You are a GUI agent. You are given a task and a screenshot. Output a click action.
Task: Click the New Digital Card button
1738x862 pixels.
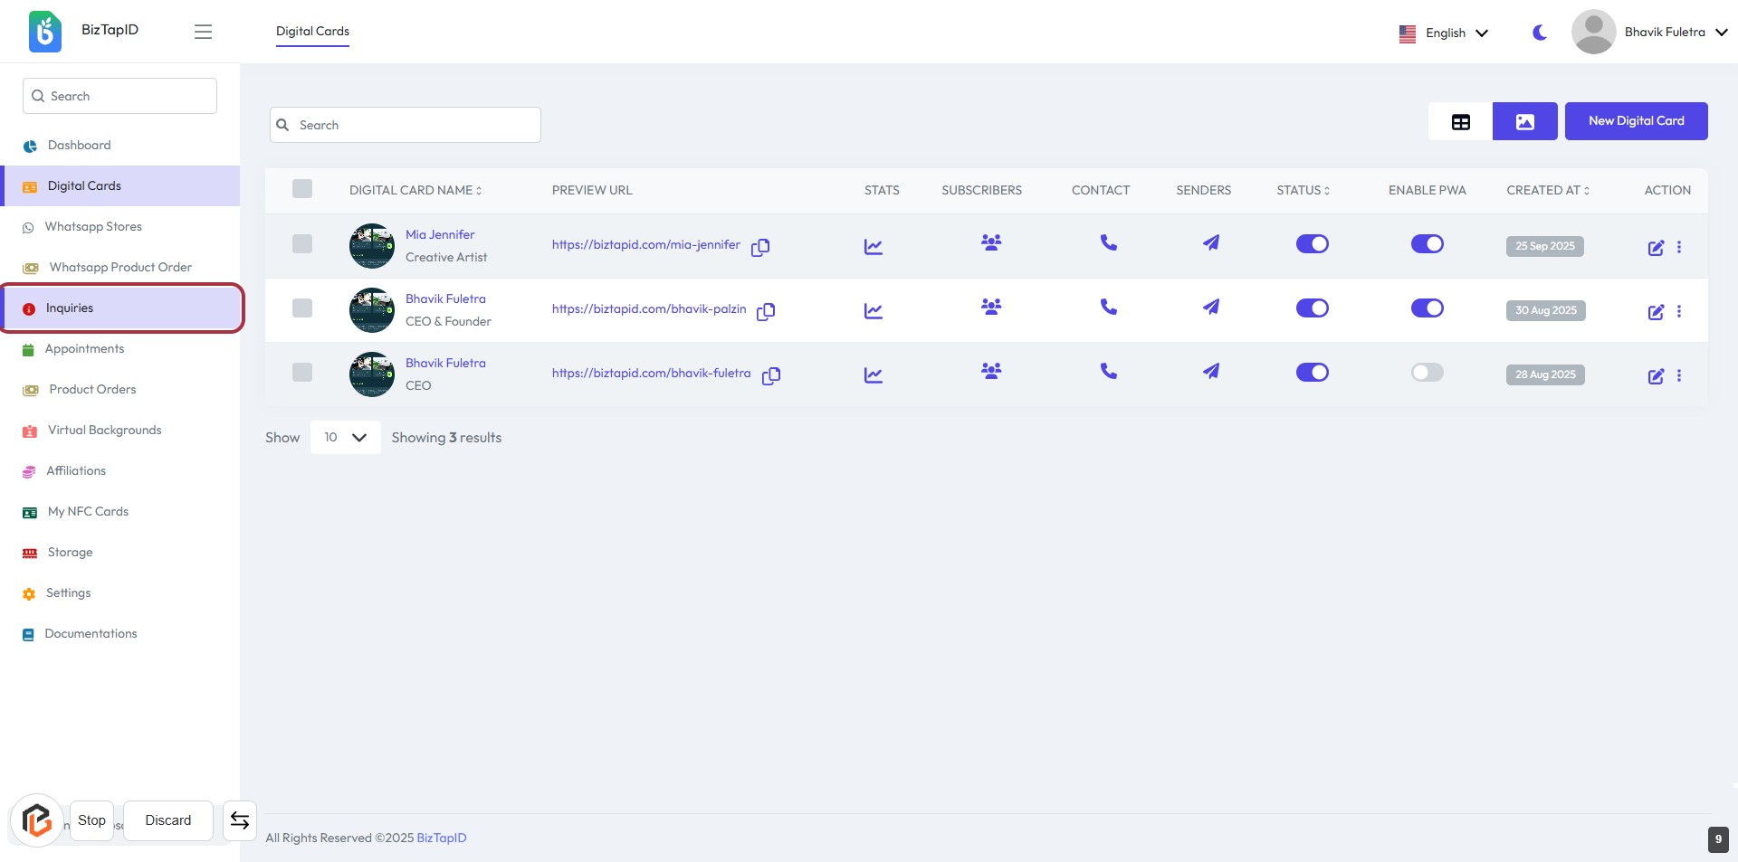pos(1635,121)
